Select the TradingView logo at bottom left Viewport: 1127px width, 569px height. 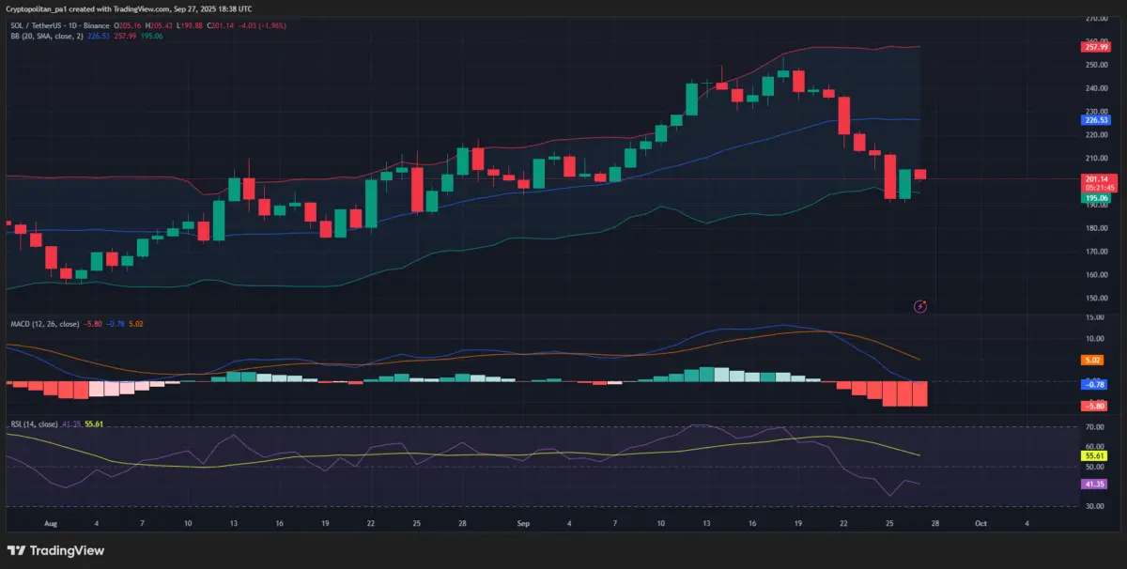click(56, 550)
